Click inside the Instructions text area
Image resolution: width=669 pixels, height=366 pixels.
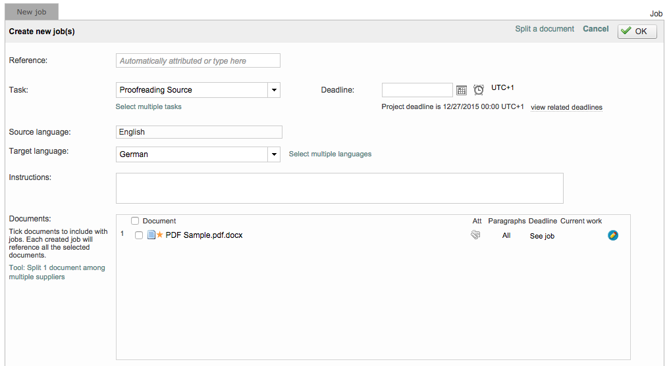(339, 188)
